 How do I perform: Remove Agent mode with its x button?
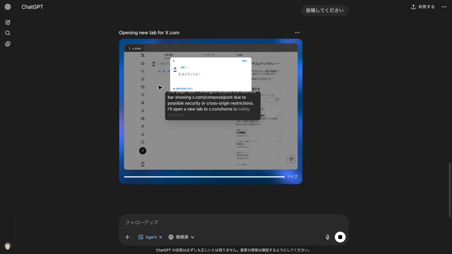160,237
